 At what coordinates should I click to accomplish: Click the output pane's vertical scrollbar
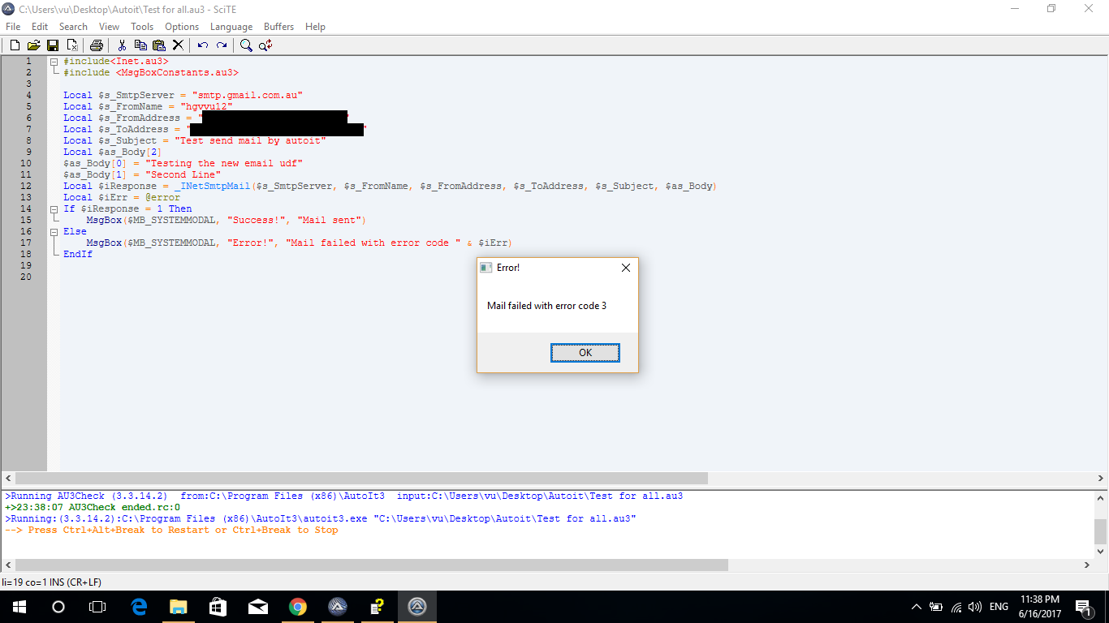coord(1100,531)
